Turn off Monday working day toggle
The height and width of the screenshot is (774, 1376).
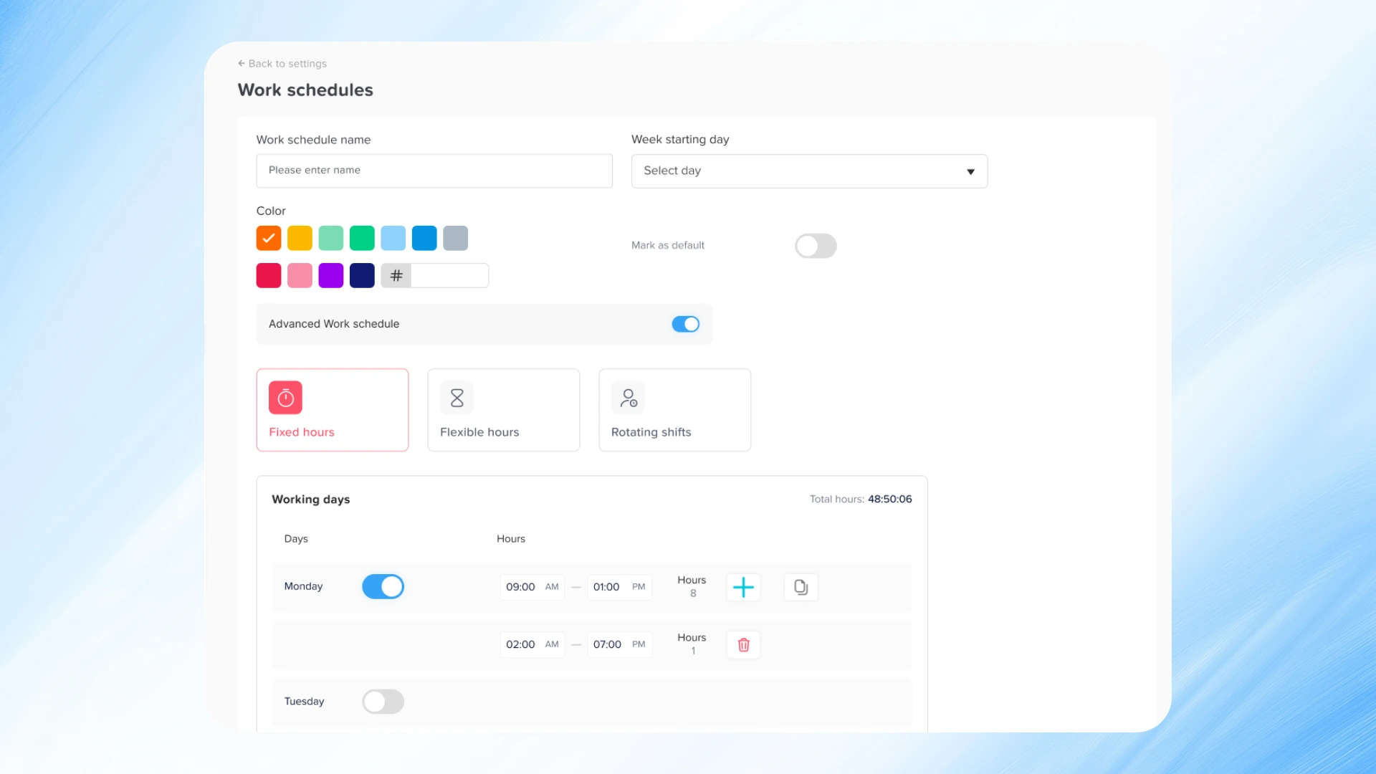(x=383, y=587)
